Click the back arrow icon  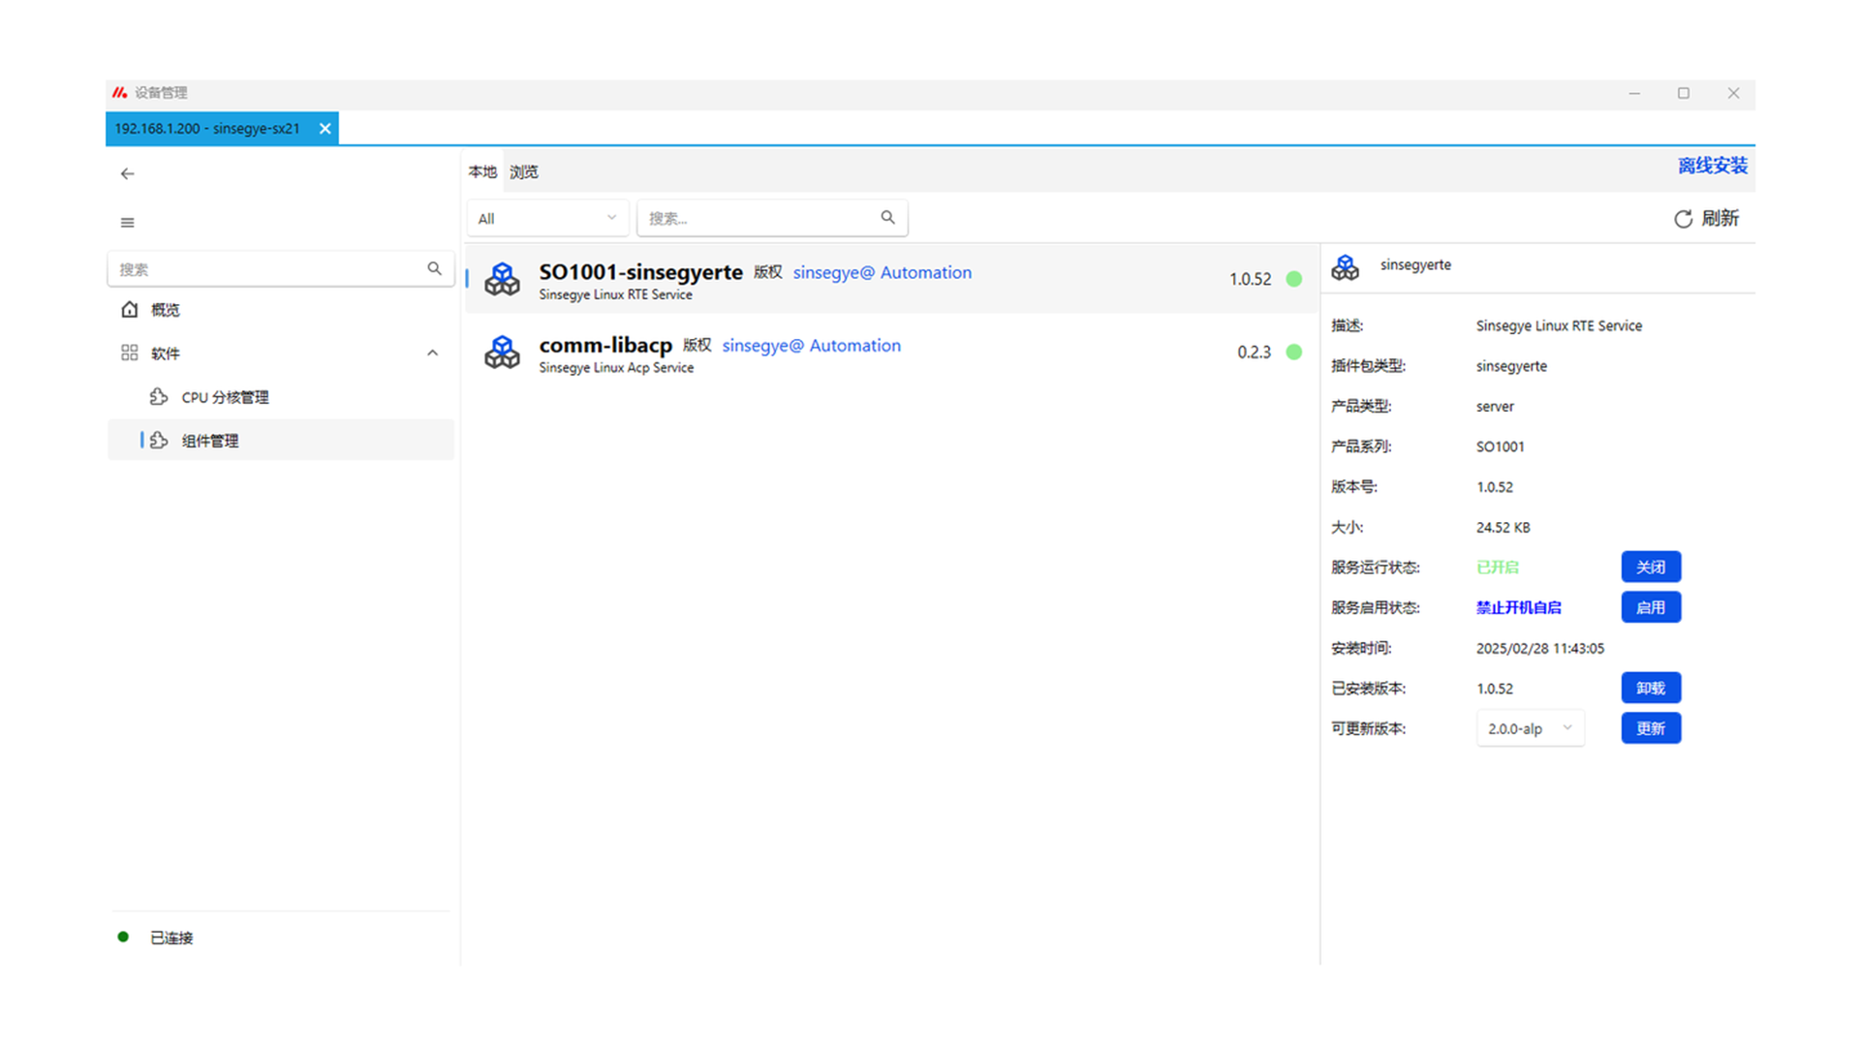point(127,174)
